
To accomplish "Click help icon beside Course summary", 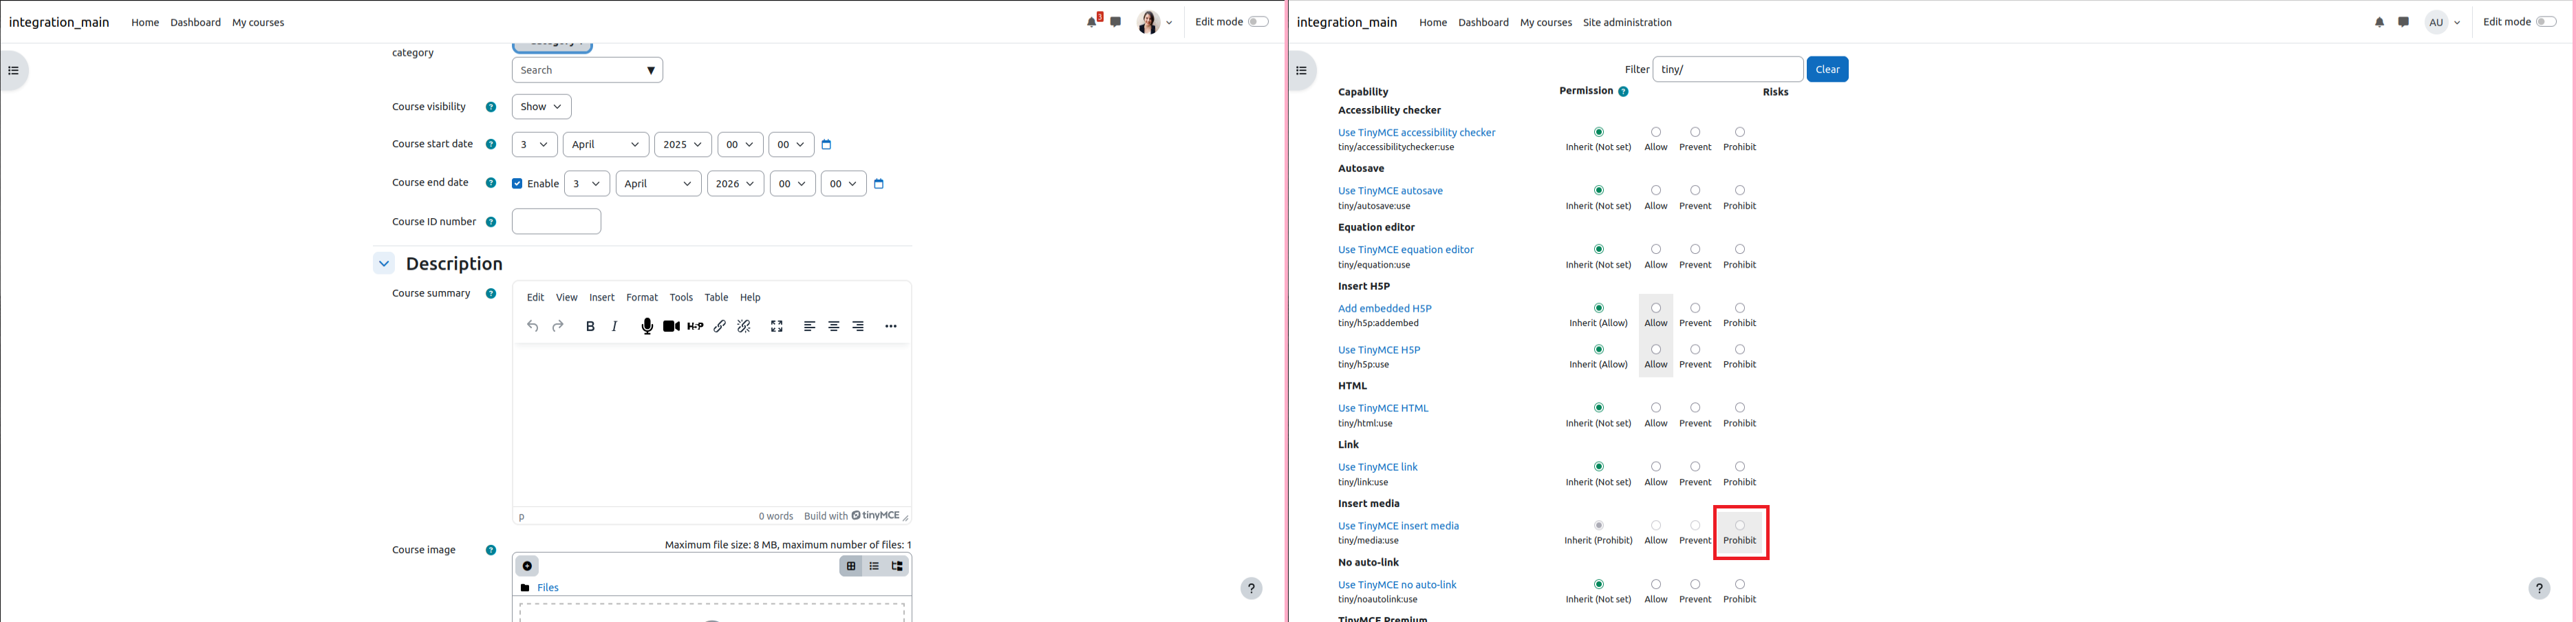I will (x=491, y=294).
